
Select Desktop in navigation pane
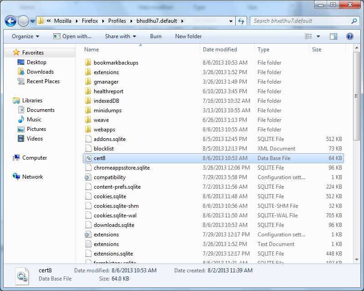click(36, 62)
